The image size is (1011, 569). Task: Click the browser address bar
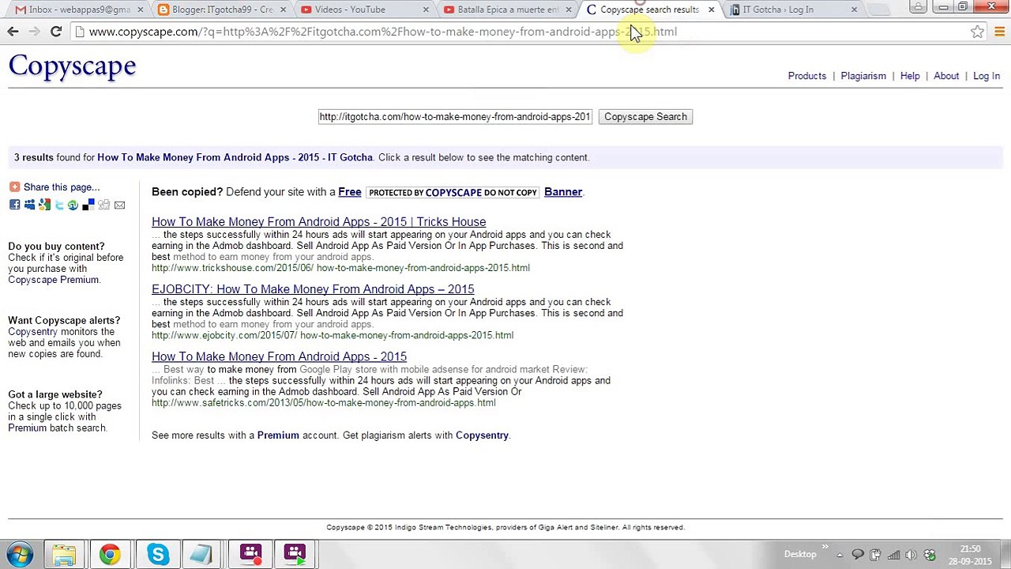point(521,32)
